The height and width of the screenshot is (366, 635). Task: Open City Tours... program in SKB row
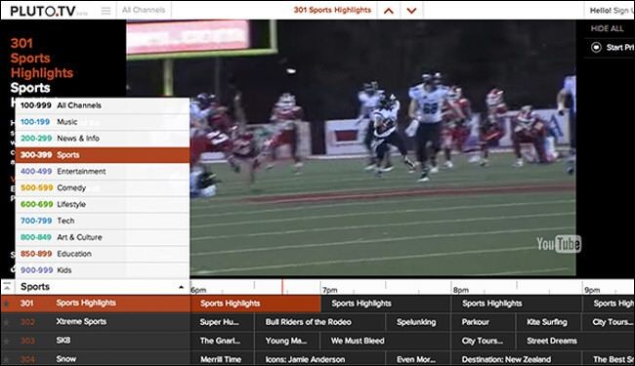coord(484,341)
